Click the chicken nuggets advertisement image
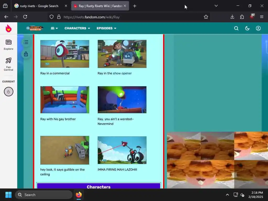This screenshot has height=201, width=268. click(x=217, y=160)
